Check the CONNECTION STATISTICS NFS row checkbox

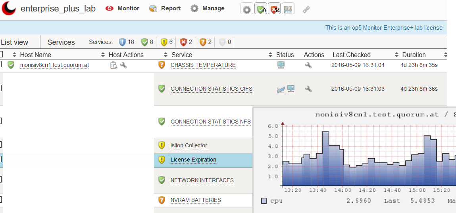click(x=0, y=121)
